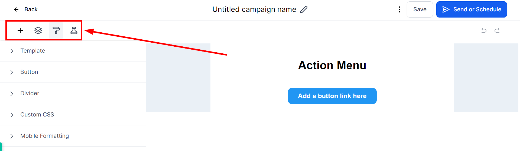Image resolution: width=520 pixels, height=151 pixels.
Task: Click the pencil to rename campaign
Action: pos(304,9)
